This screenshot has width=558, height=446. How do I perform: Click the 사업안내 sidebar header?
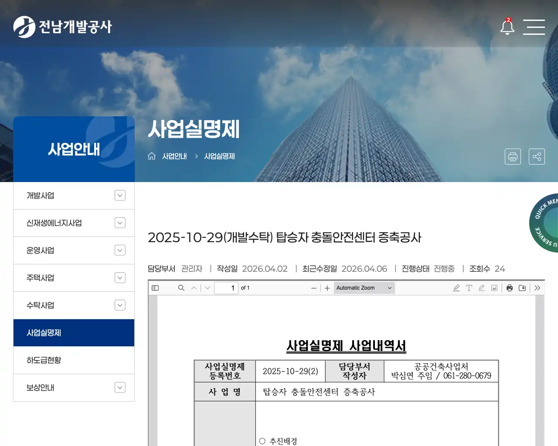pyautogui.click(x=74, y=149)
